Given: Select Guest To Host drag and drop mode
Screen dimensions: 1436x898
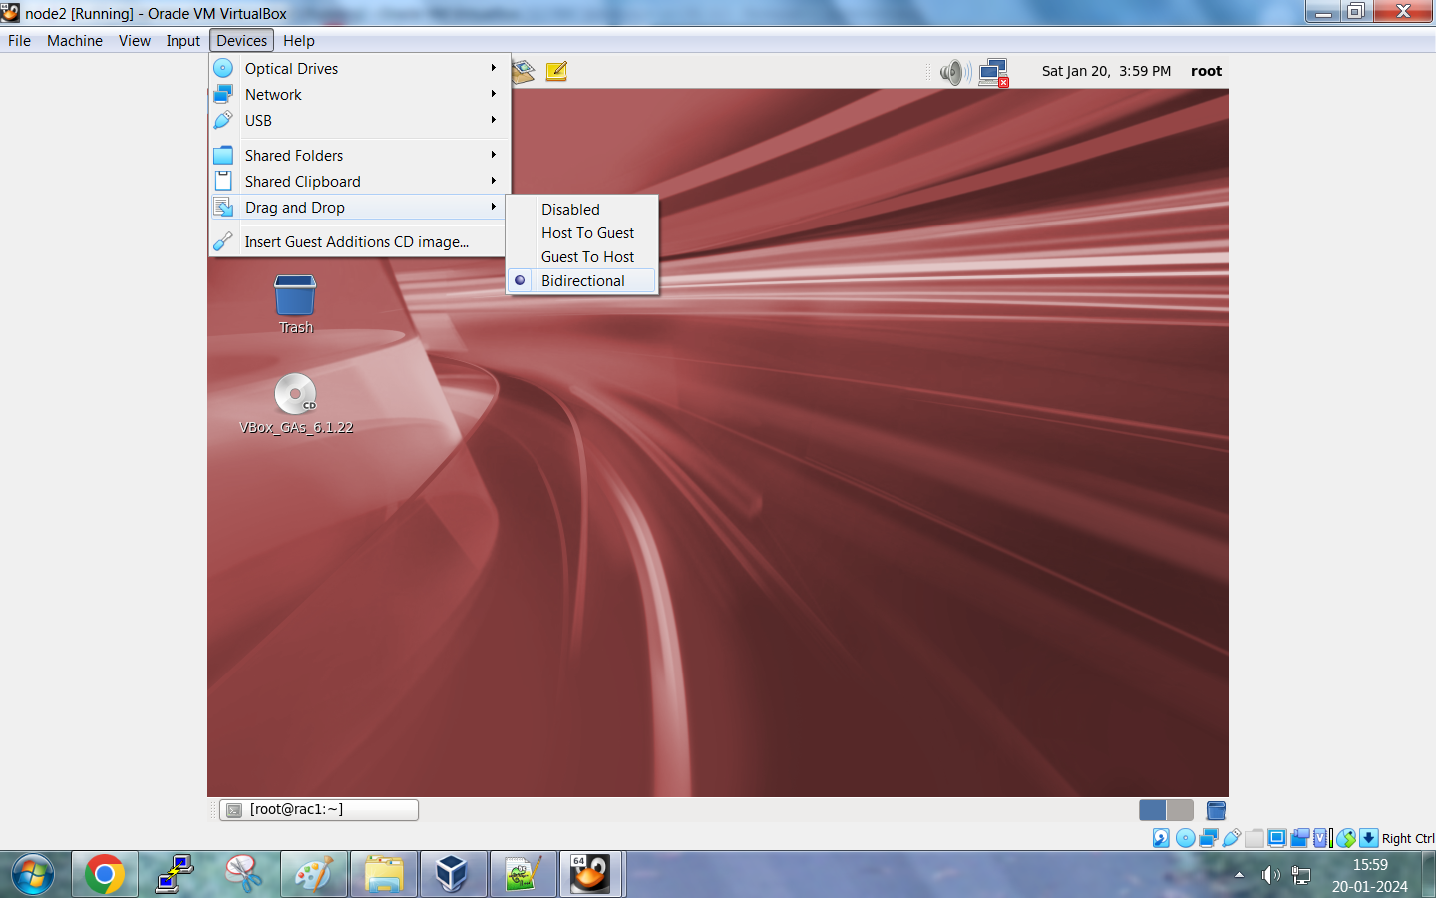Looking at the screenshot, I should 582,257.
